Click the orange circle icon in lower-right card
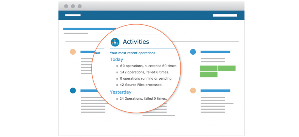This screenshot has height=137, width=299. tap(193, 90)
